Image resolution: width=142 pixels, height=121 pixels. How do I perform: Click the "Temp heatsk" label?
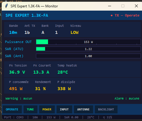click(x=67, y=65)
